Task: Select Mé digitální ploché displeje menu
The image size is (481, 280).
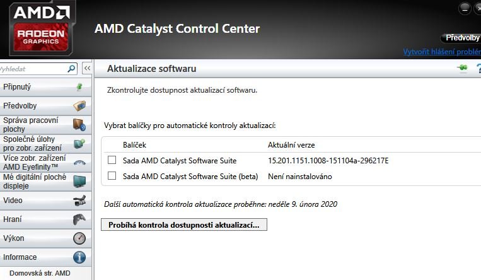Action: click(38, 182)
